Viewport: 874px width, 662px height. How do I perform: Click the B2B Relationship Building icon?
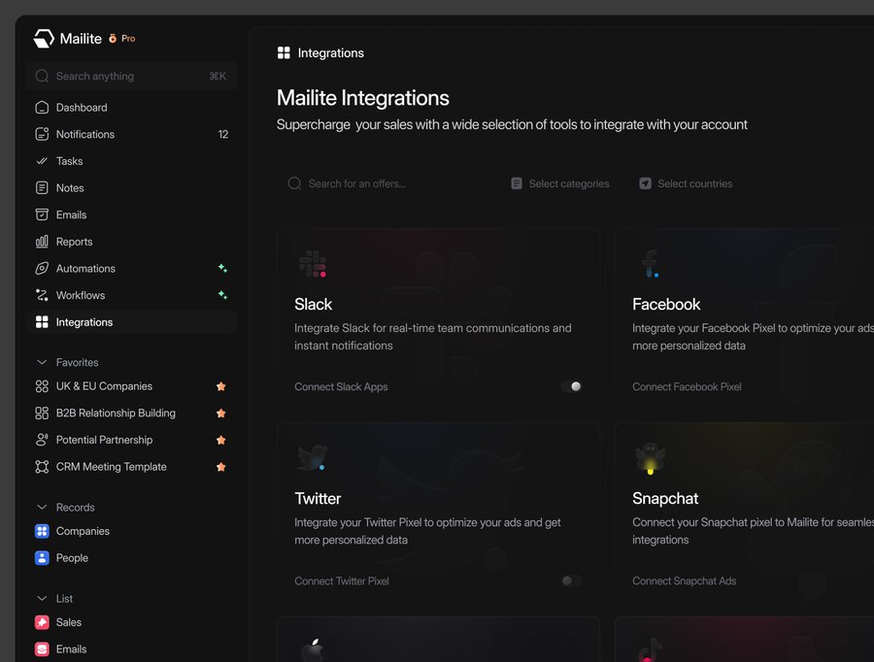pyautogui.click(x=42, y=413)
